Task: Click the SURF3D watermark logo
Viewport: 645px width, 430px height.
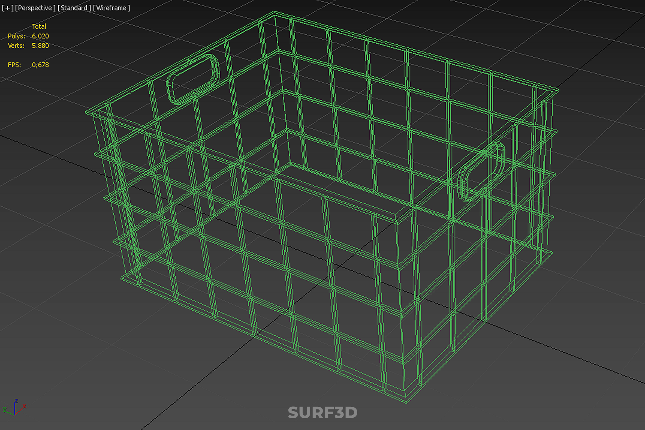Action: pyautogui.click(x=322, y=413)
